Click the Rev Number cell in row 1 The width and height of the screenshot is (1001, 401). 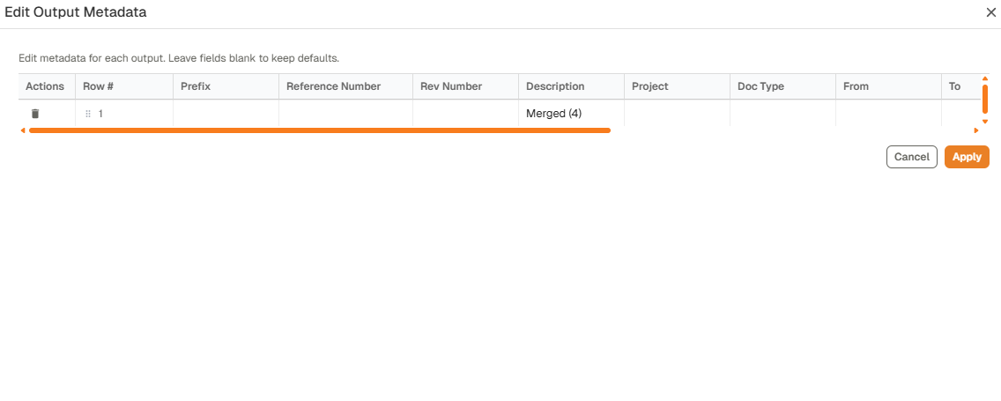pos(465,114)
